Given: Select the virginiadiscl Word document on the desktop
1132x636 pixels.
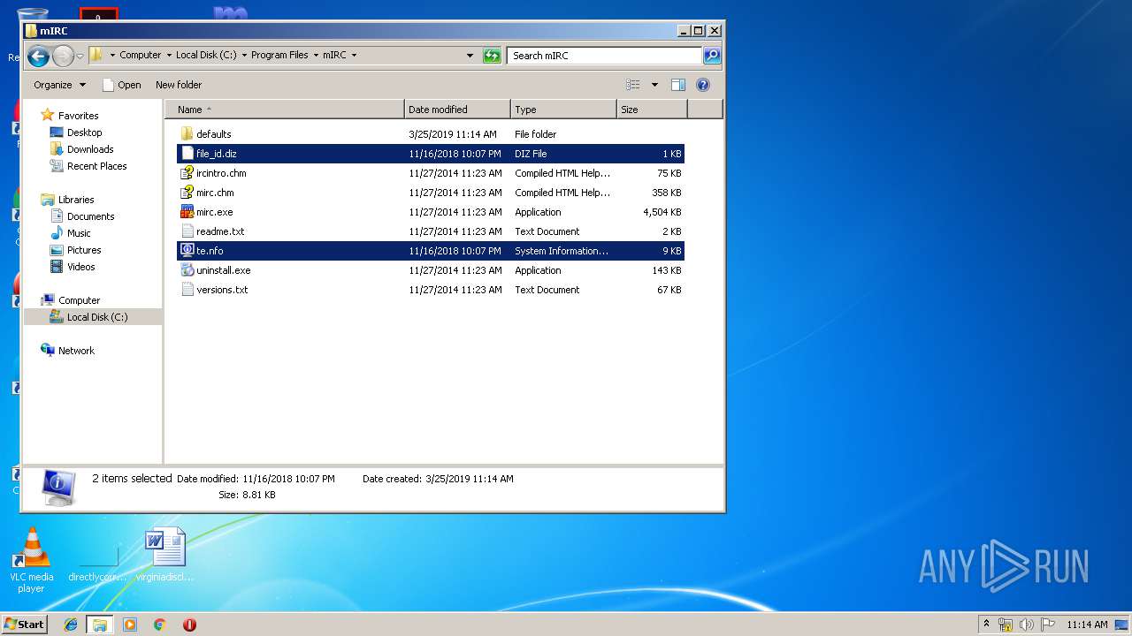Looking at the screenshot, I should coord(165,555).
